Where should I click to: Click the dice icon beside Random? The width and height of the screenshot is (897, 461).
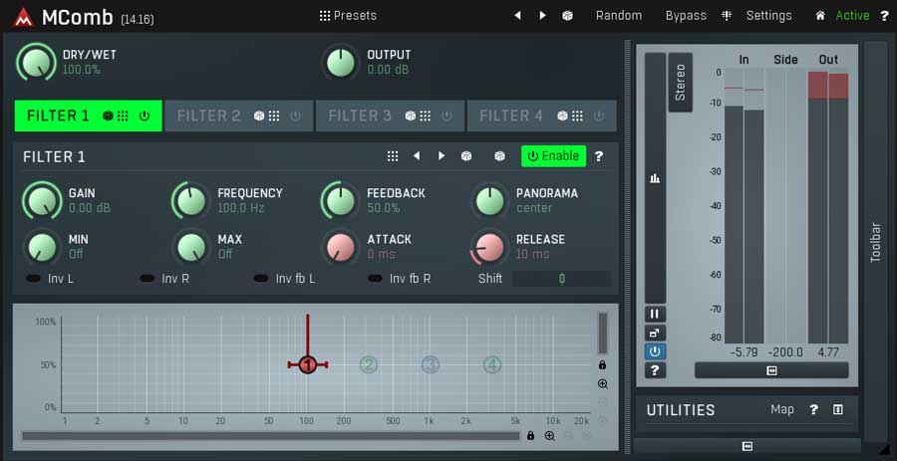click(567, 15)
